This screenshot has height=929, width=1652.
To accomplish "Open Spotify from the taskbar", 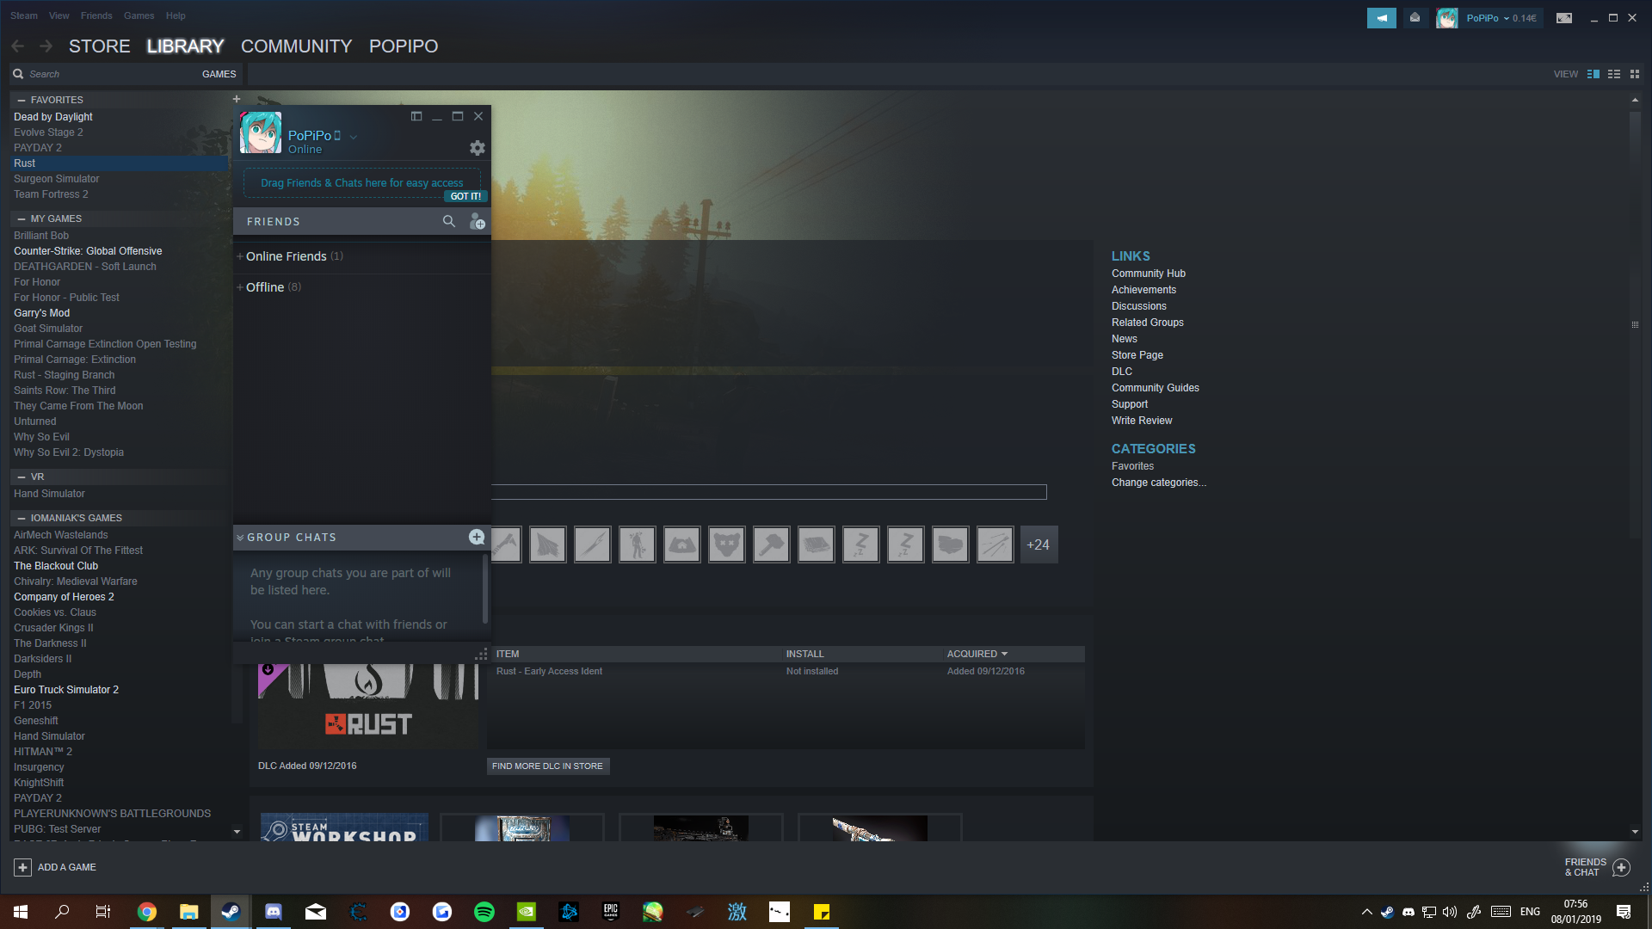I will [484, 912].
